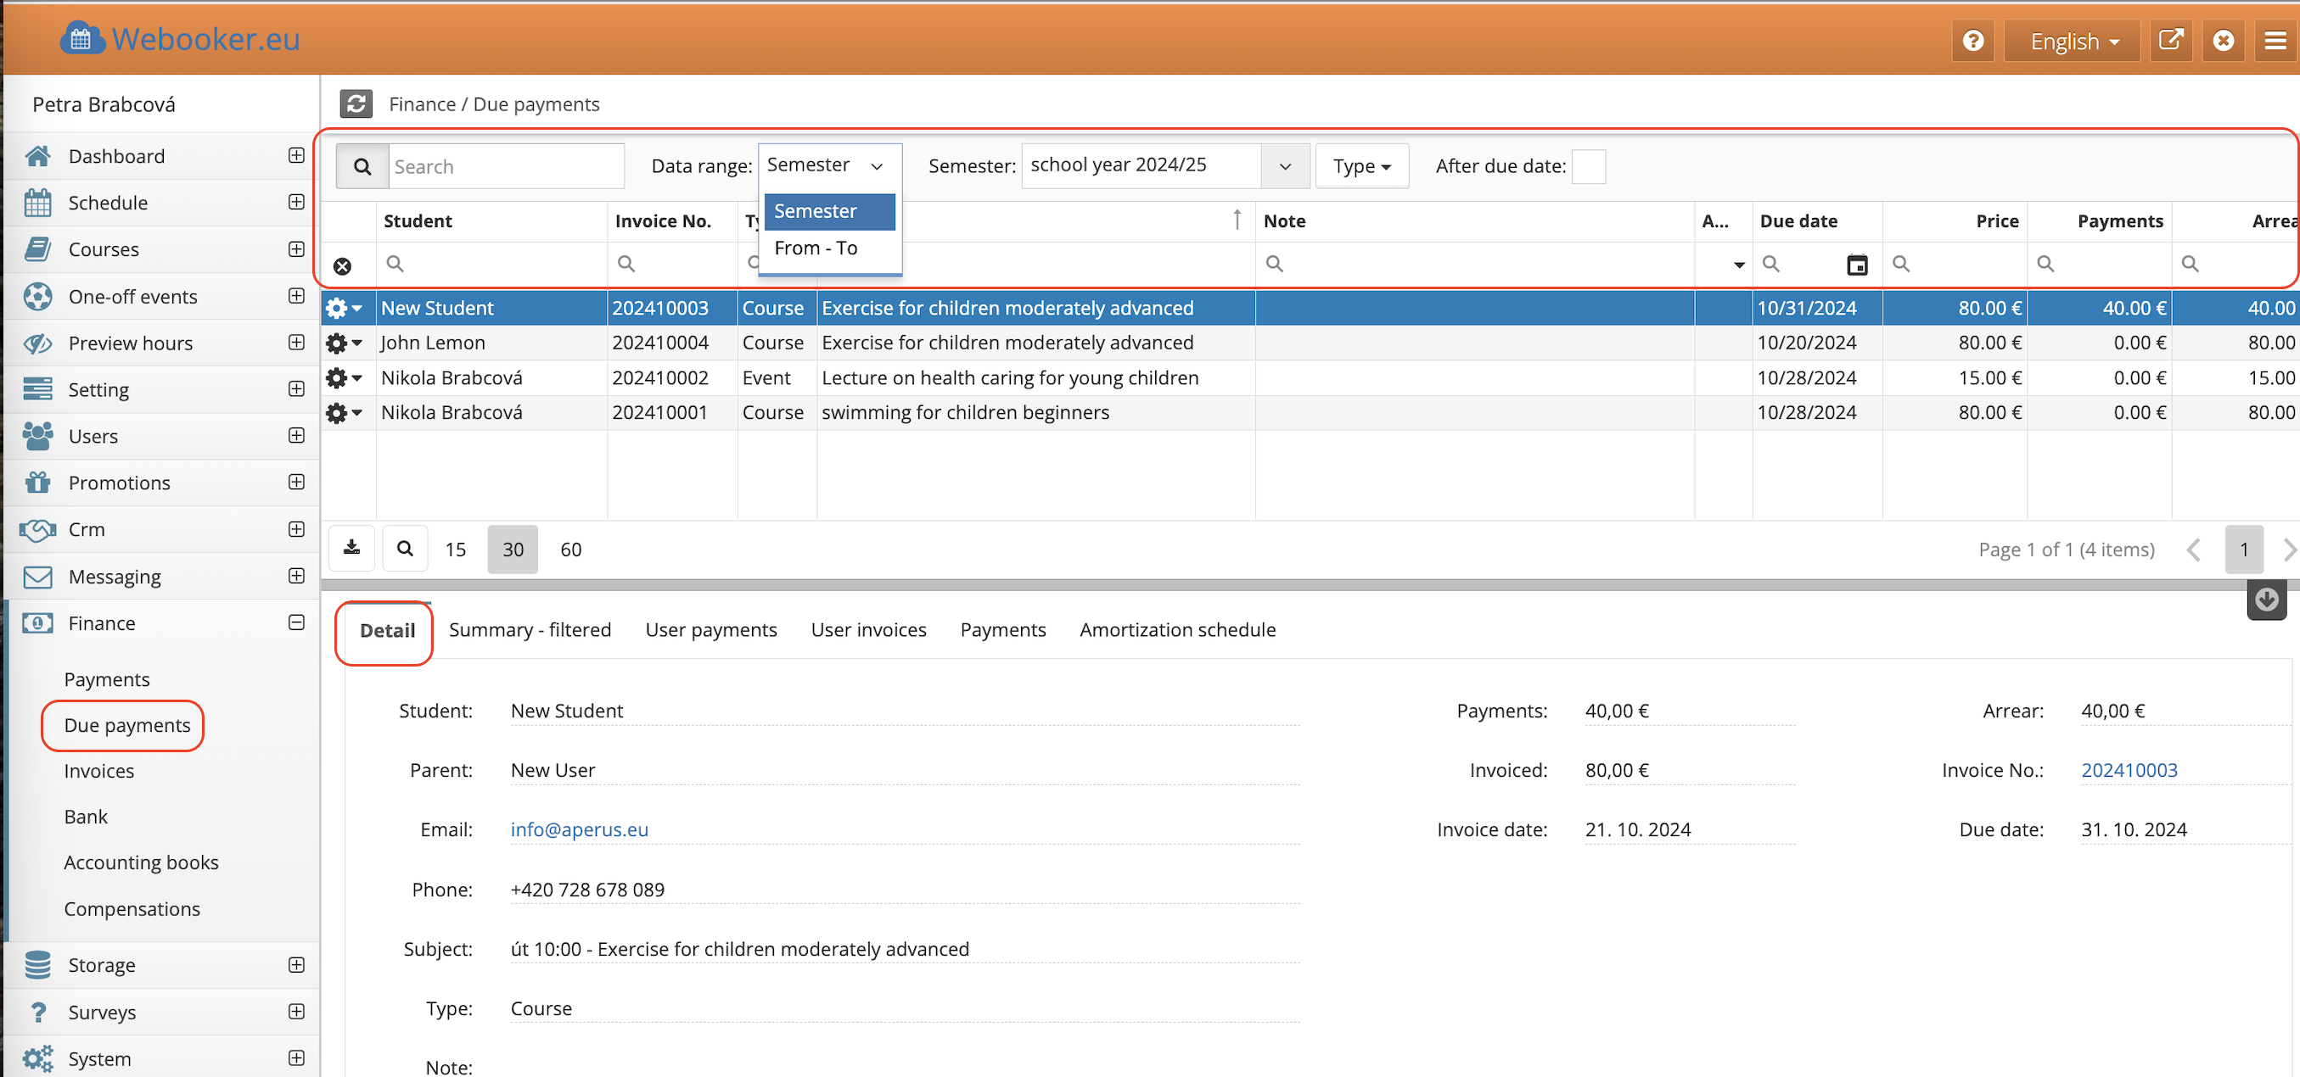Open the hamburger menu icon
The width and height of the screenshot is (2300, 1077).
(x=2274, y=41)
